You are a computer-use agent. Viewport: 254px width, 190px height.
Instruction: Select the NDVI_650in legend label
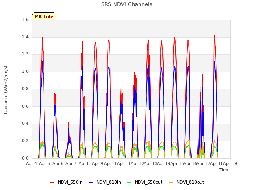click(70, 182)
